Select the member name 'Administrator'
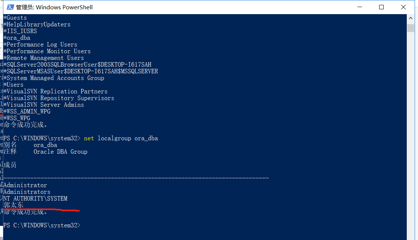 [x=25, y=185]
